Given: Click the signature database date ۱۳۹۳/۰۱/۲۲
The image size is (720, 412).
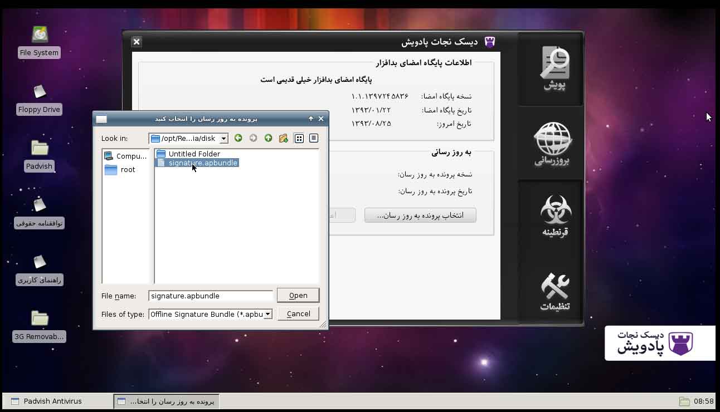Looking at the screenshot, I should pyautogui.click(x=371, y=110).
